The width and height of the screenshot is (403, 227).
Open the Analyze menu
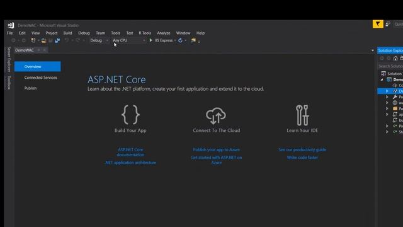(164, 33)
